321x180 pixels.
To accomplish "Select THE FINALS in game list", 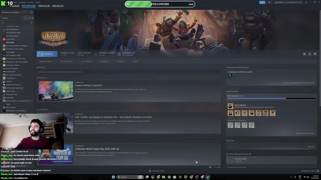I will pos(11,39).
